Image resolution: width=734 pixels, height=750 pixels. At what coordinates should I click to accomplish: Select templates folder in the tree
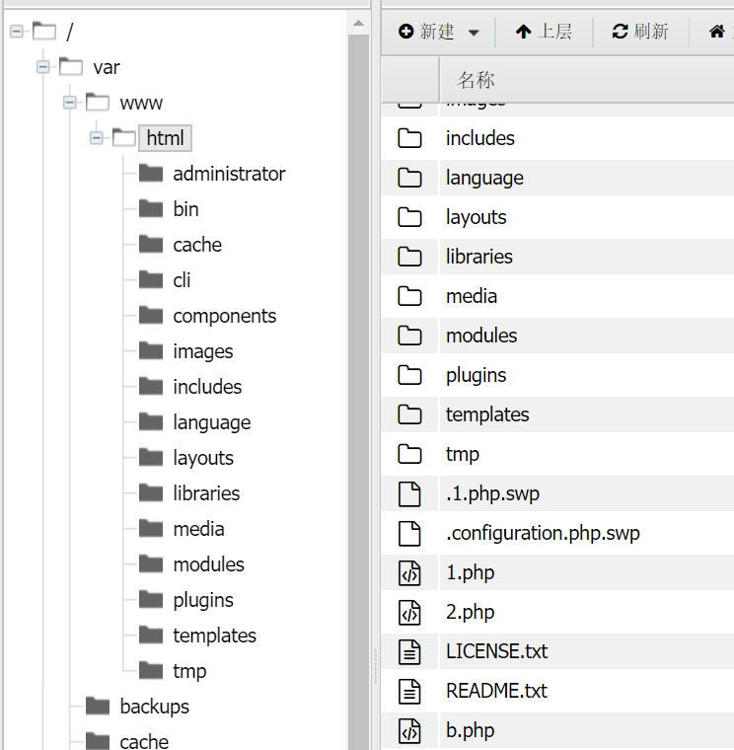pyautogui.click(x=214, y=637)
